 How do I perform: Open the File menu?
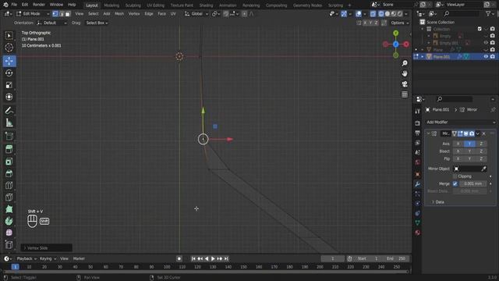(x=14, y=5)
